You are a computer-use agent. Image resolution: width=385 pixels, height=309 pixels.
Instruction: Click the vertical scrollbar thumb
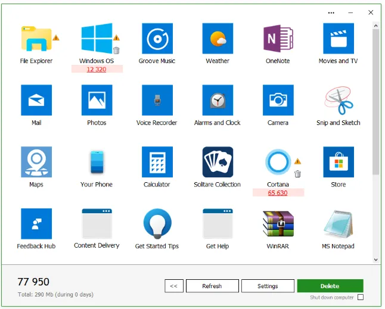click(375, 102)
